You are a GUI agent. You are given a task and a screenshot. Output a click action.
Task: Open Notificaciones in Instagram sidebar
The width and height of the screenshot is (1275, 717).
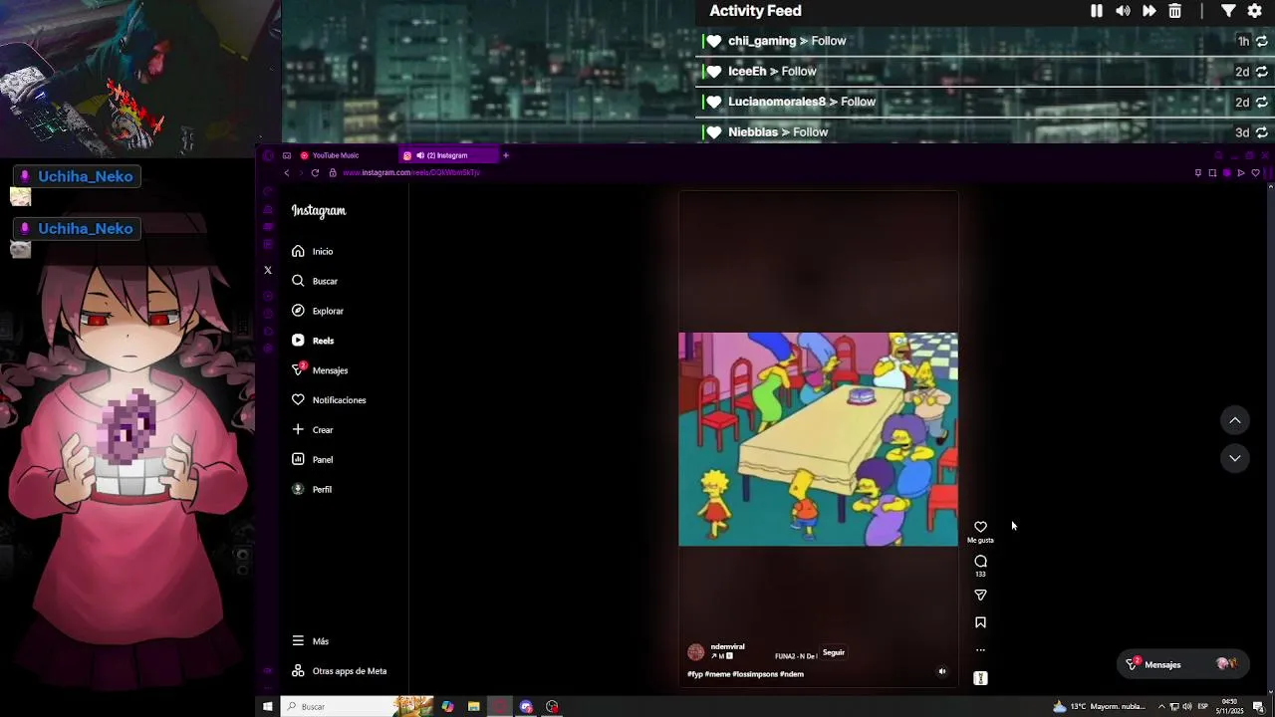[x=329, y=400]
